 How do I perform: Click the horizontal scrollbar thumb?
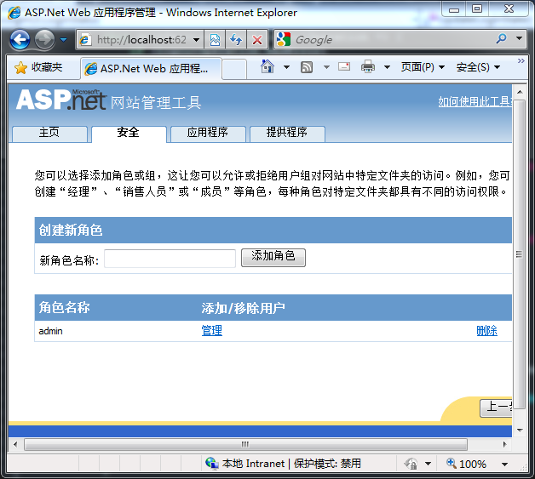pos(245,444)
